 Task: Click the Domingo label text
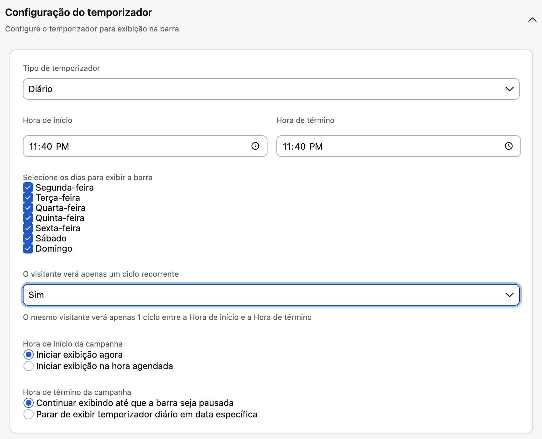[54, 248]
